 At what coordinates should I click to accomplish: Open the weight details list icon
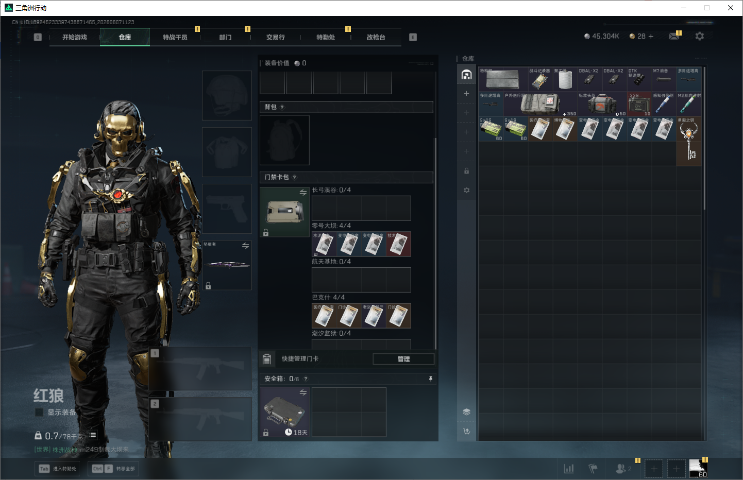(x=93, y=435)
